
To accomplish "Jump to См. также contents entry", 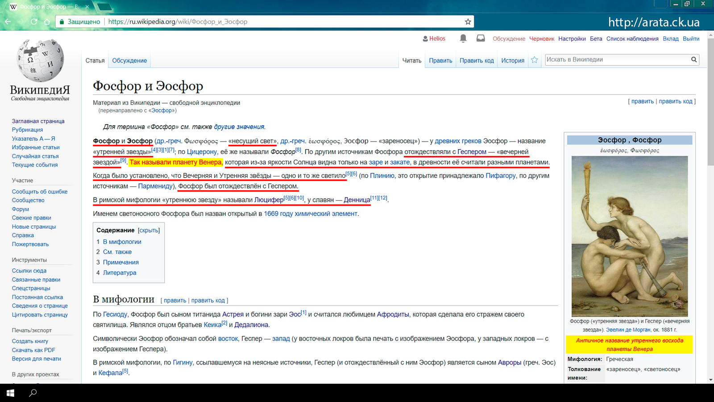I will pos(117,252).
